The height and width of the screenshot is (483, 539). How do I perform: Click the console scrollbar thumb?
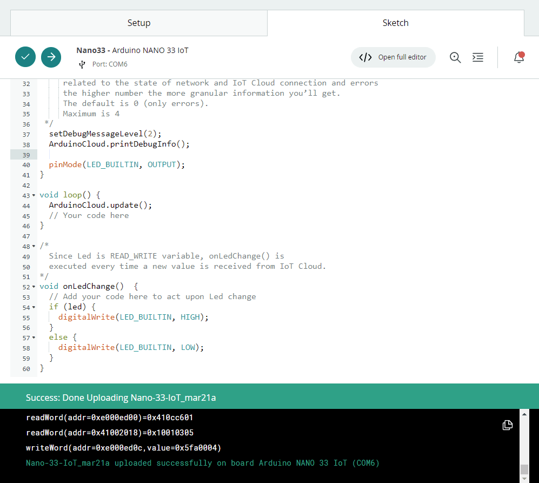click(x=524, y=469)
